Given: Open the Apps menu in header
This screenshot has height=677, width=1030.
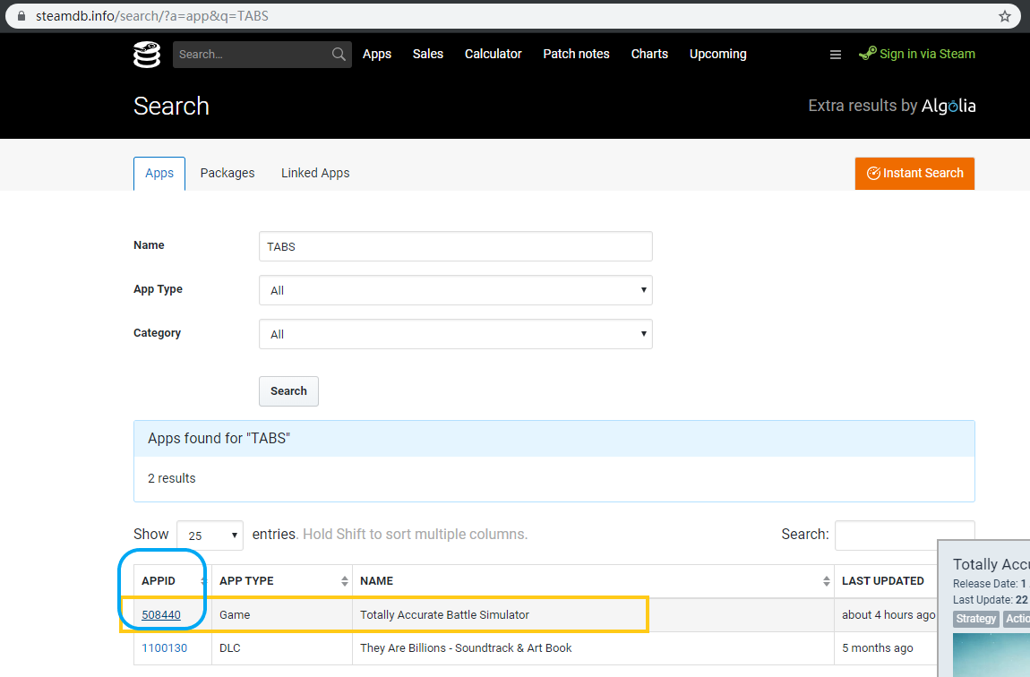Looking at the screenshot, I should (x=377, y=55).
